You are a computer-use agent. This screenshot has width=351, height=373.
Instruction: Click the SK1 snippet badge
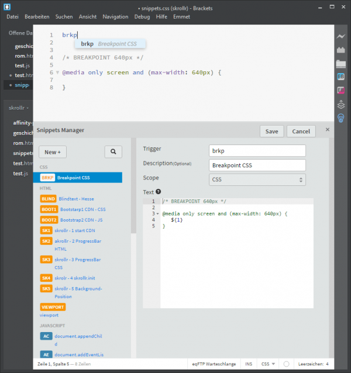[46, 230]
